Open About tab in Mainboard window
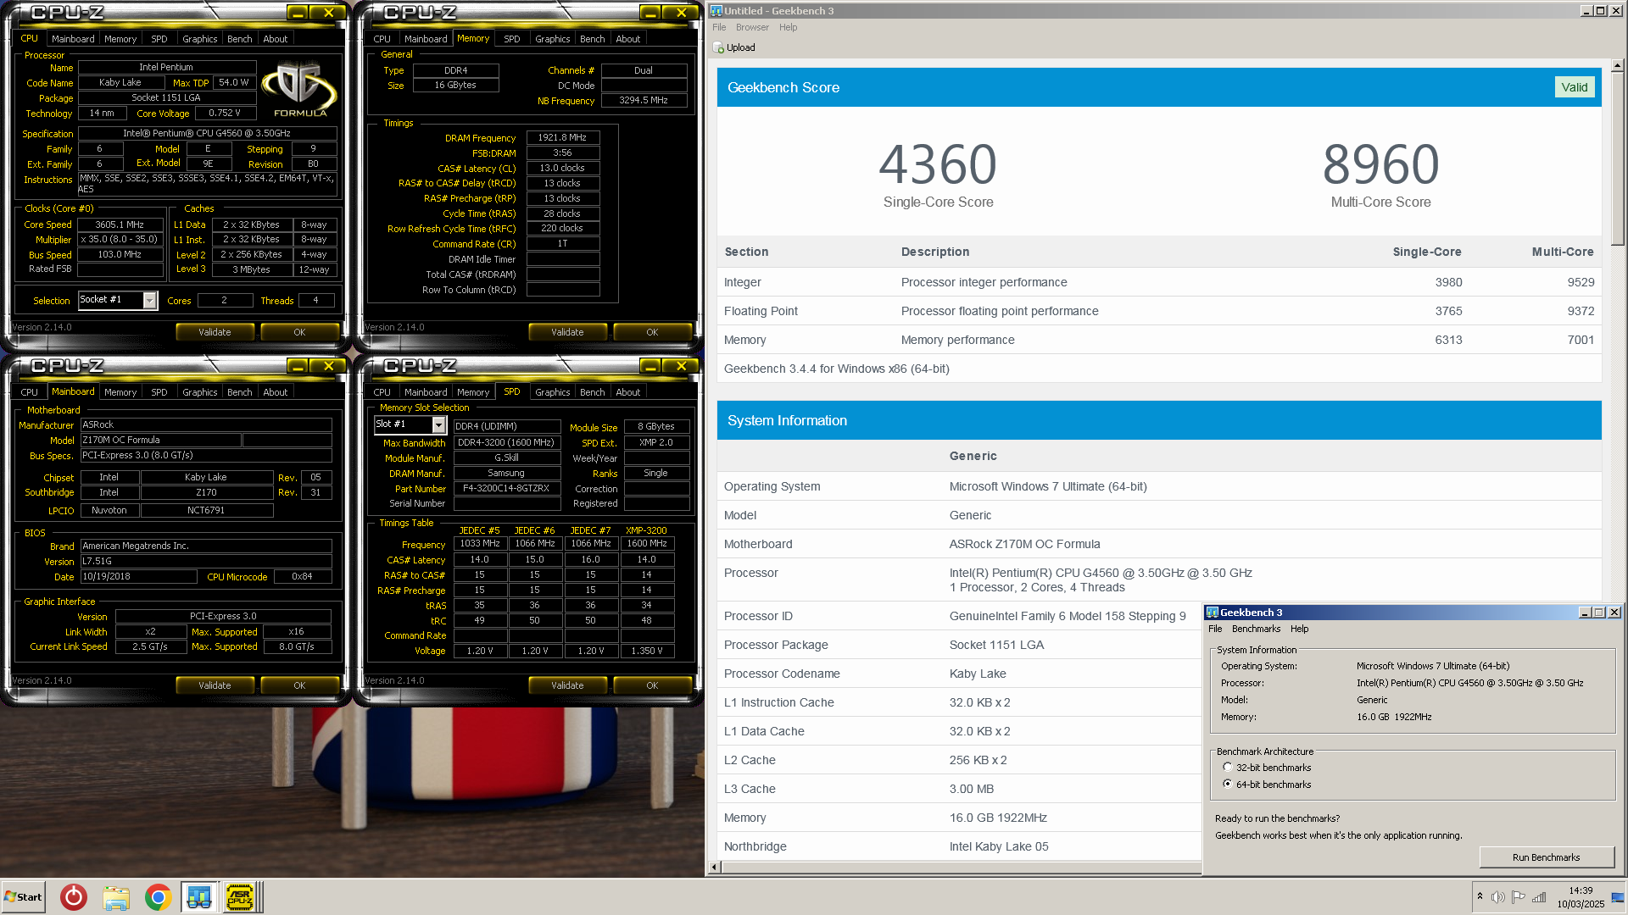Viewport: 1628px width, 915px height. (x=276, y=392)
